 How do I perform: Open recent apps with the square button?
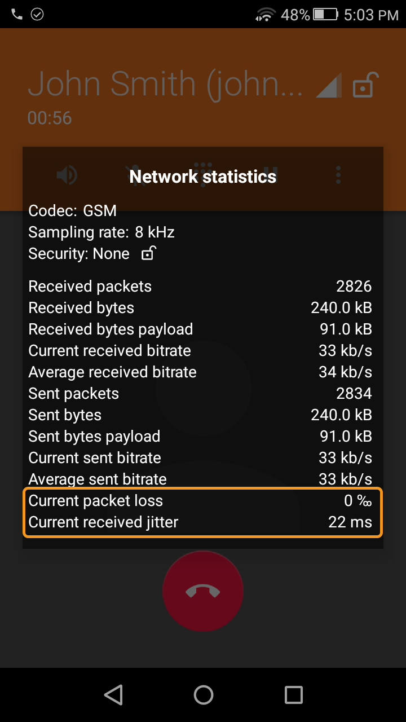point(293,695)
